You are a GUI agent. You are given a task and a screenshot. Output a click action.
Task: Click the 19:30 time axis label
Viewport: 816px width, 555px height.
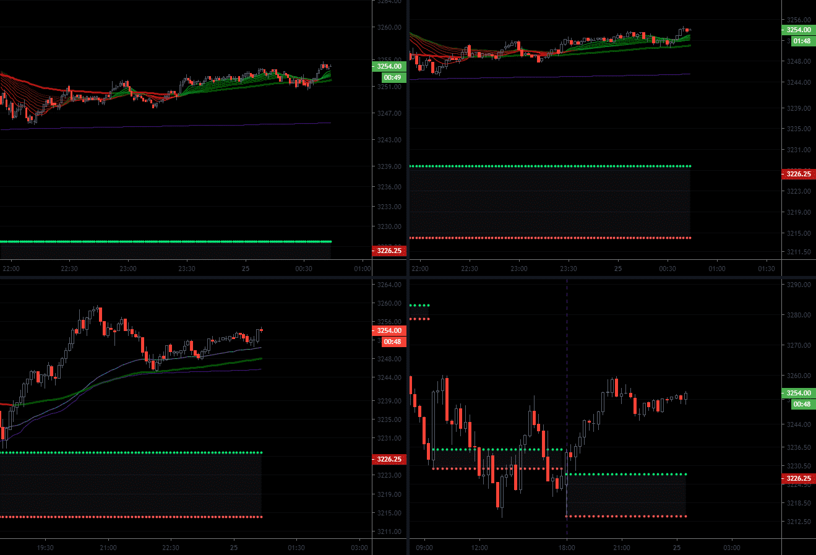45,548
